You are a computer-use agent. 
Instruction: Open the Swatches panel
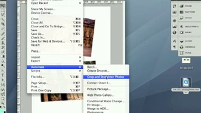[187, 12]
